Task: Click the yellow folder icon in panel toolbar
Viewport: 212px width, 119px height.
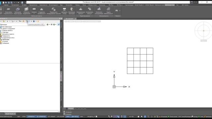Action: [4, 21]
